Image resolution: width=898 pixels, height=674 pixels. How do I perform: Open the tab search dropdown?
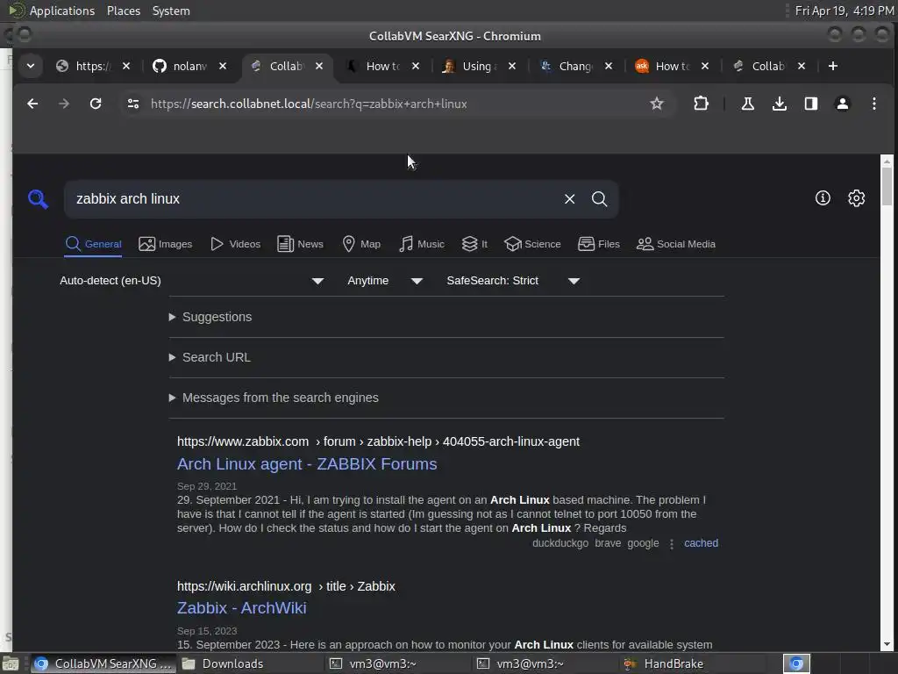click(31, 67)
